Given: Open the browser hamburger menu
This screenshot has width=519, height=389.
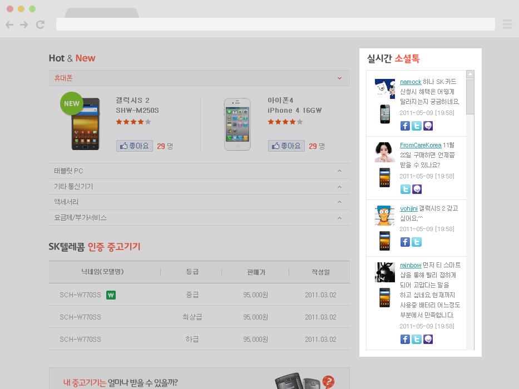Looking at the screenshot, I should pos(507,24).
